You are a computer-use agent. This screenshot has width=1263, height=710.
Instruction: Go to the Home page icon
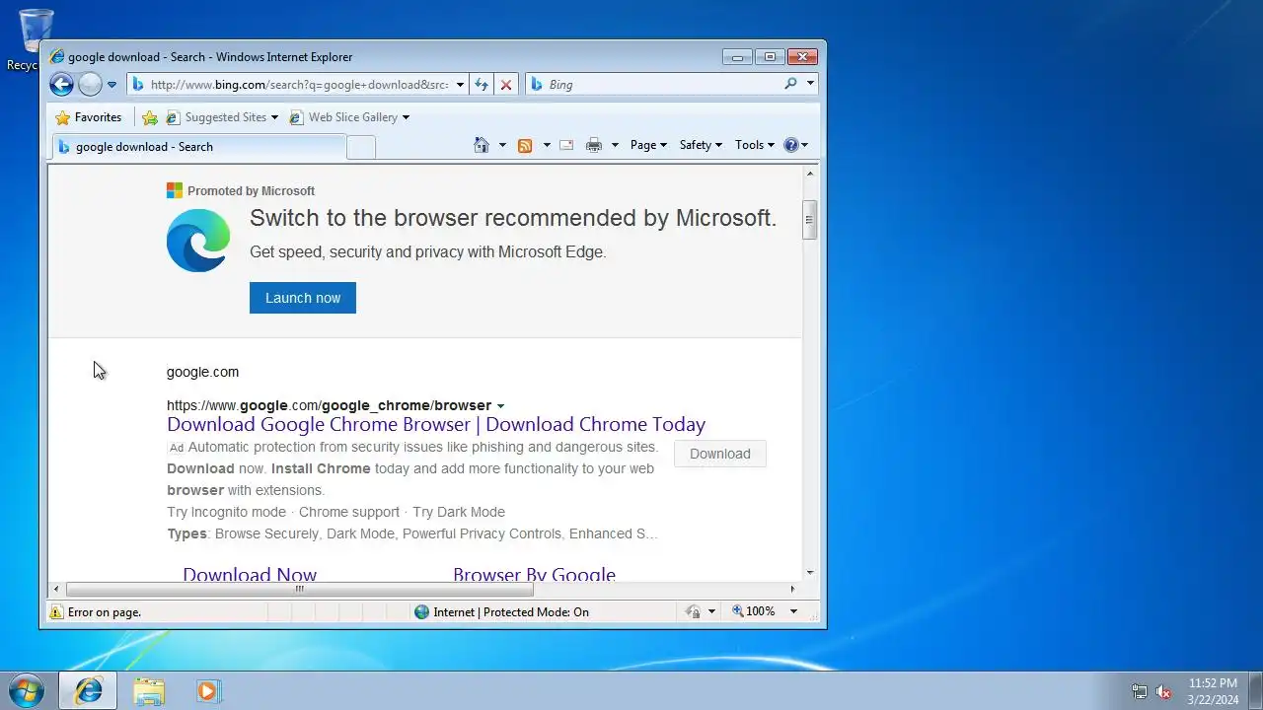click(x=482, y=145)
